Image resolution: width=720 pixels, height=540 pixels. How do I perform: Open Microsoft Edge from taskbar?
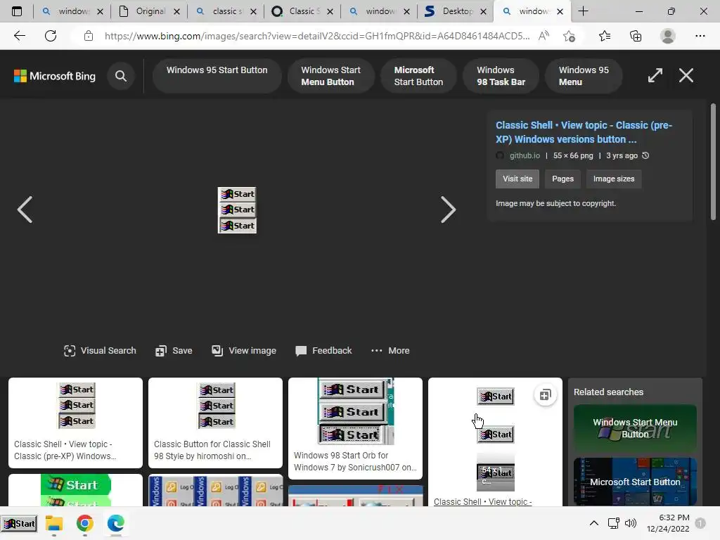coord(116,523)
